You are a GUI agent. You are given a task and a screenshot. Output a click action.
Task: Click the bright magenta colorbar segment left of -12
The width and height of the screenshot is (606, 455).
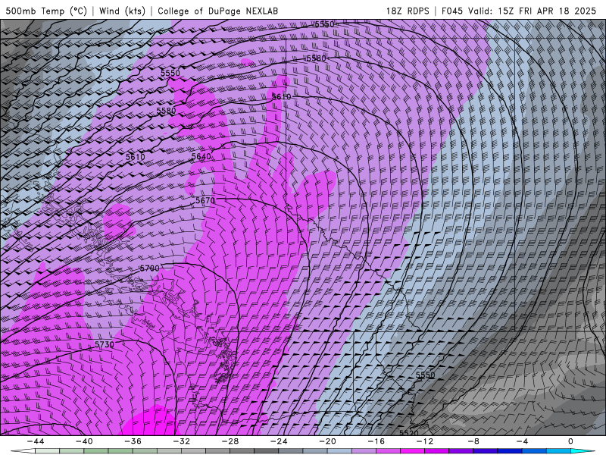412,451
